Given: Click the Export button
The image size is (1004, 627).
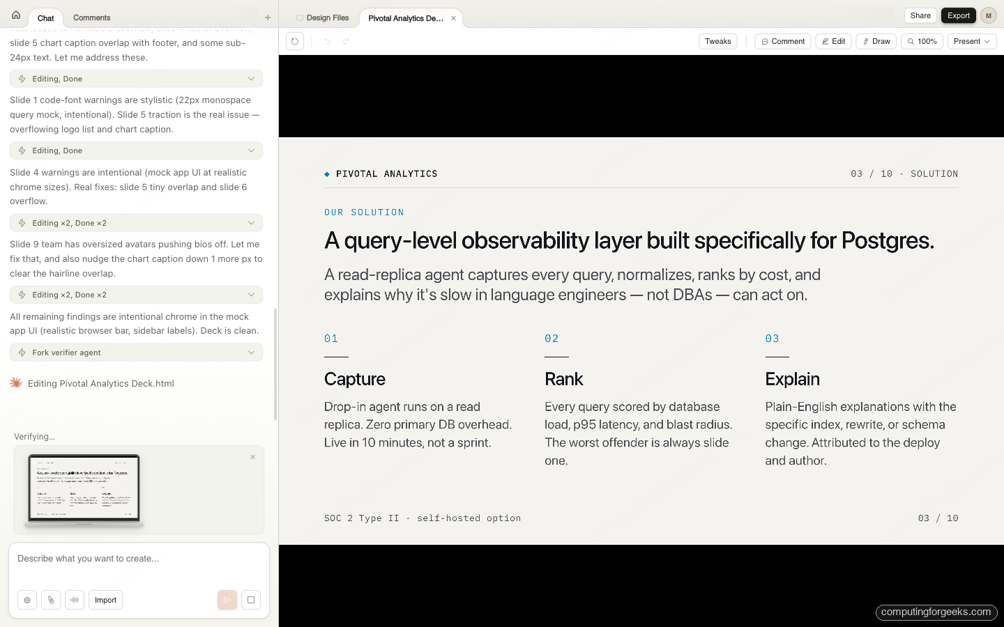Looking at the screenshot, I should point(958,15).
